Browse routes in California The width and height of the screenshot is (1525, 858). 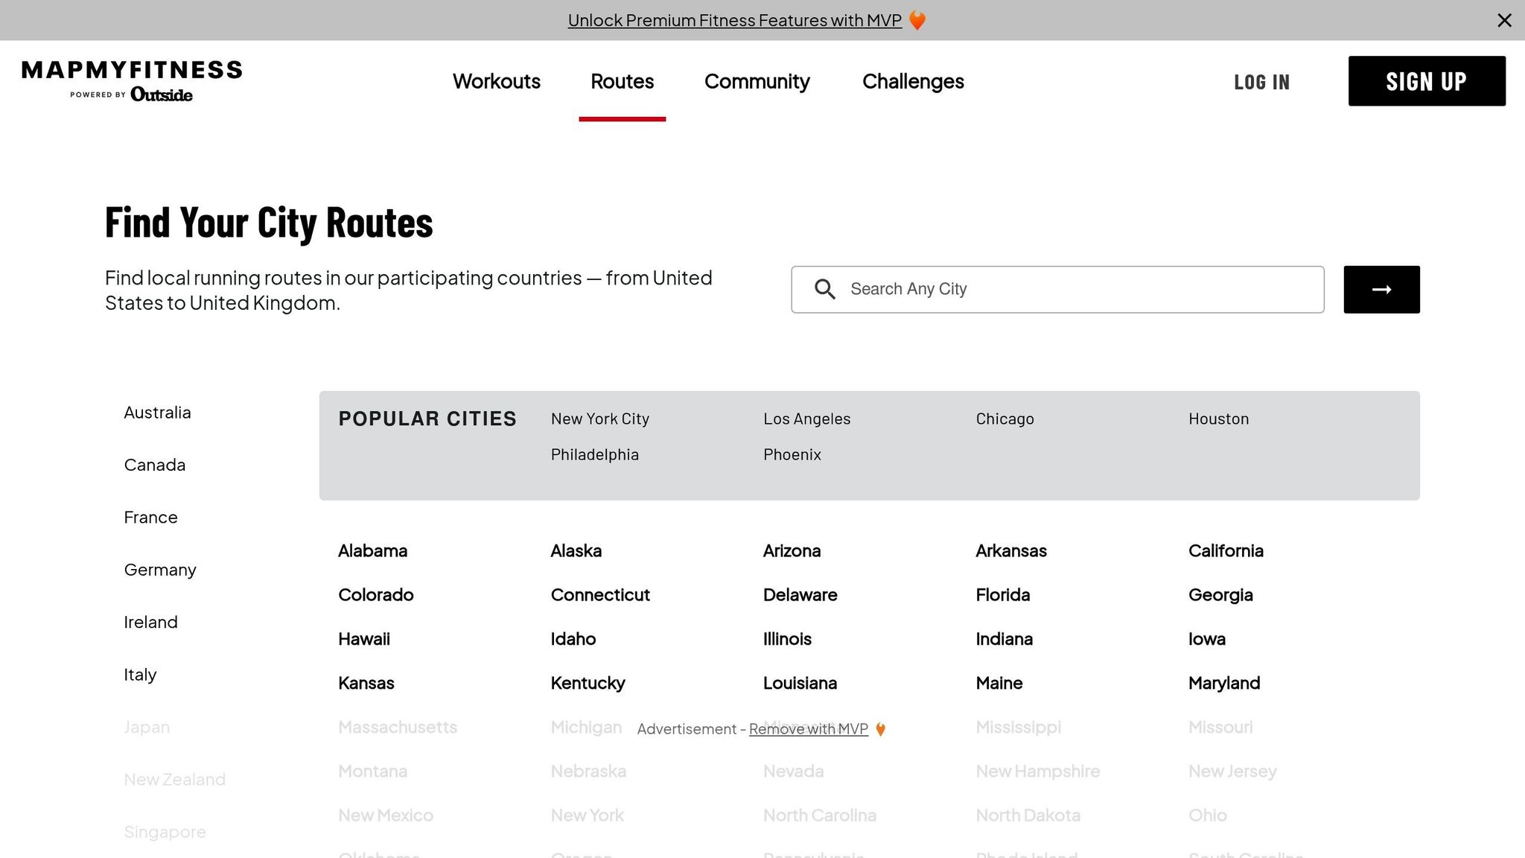click(x=1226, y=550)
